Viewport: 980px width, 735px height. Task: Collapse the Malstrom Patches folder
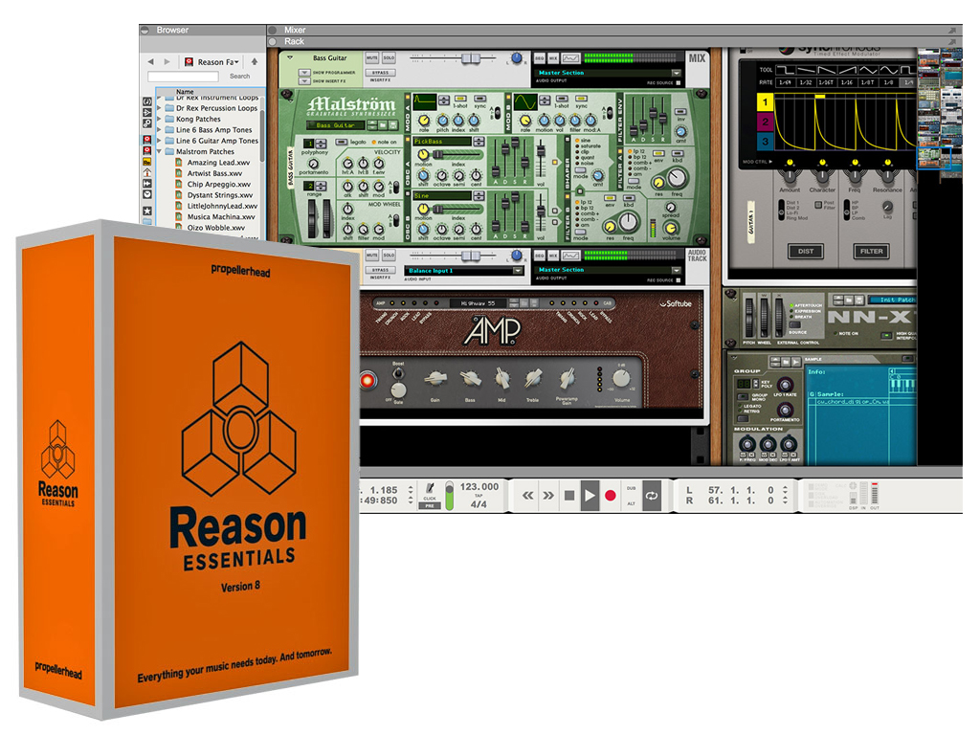coord(158,151)
